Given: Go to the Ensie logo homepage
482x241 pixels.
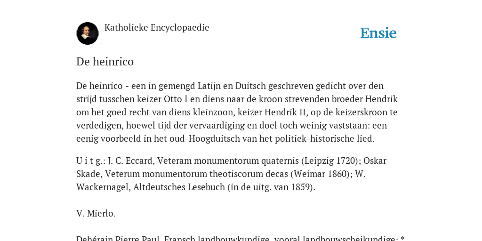Looking at the screenshot, I should coord(378,33).
